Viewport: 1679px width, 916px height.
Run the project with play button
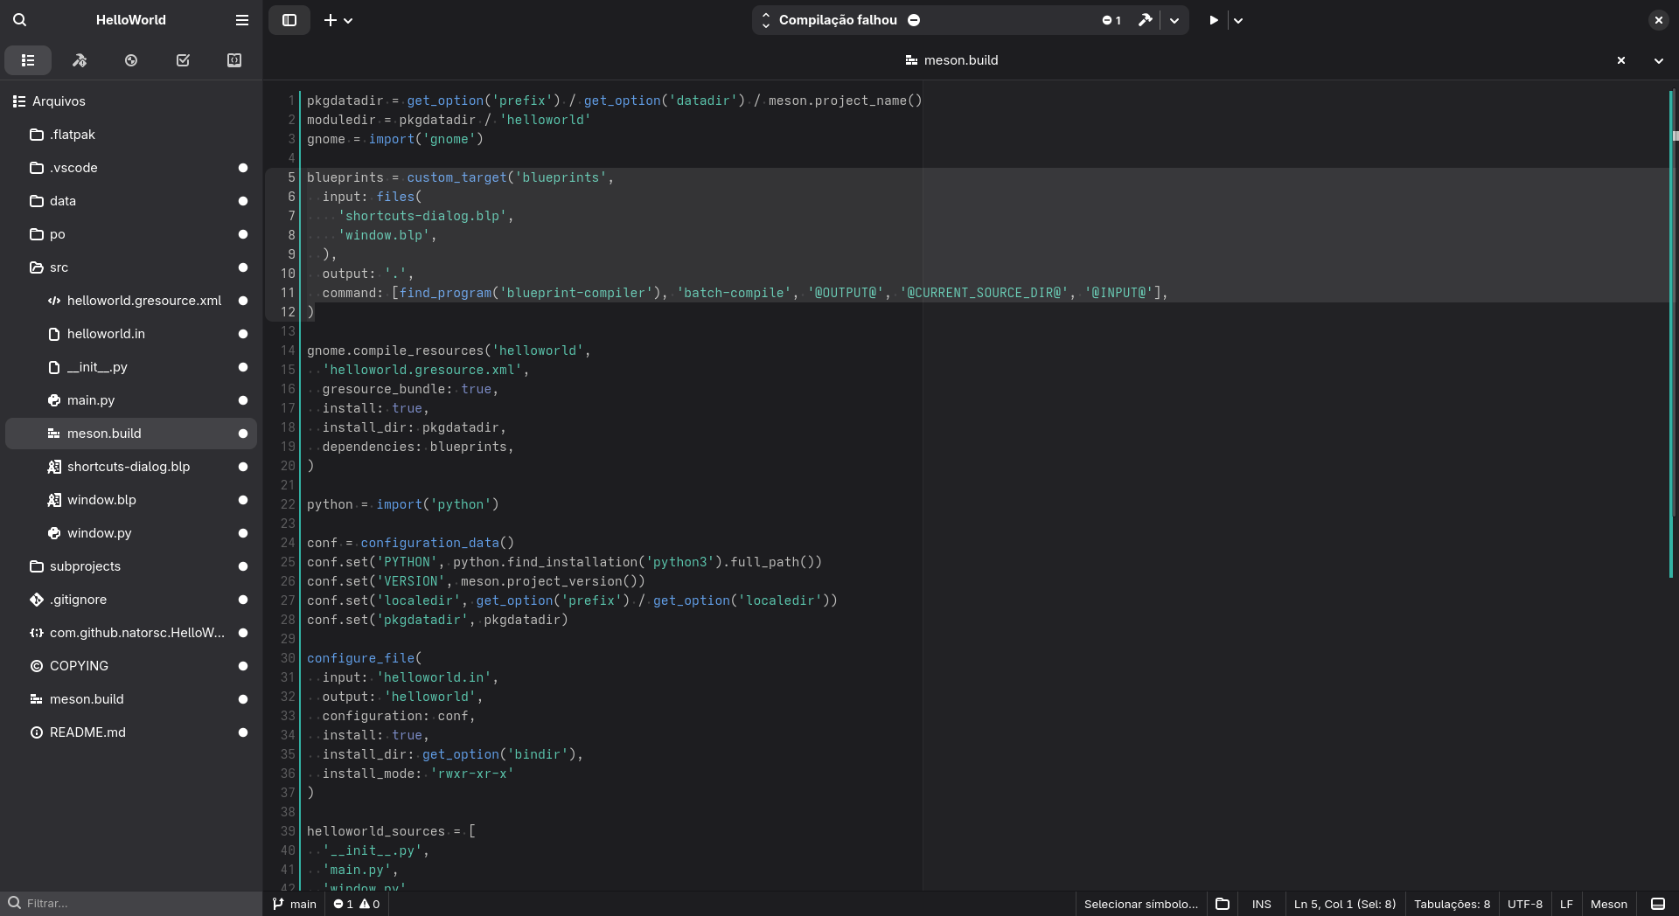coord(1214,19)
